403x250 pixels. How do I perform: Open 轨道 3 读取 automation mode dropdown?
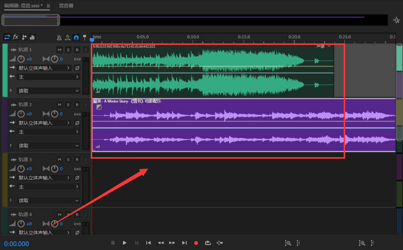pyautogui.click(x=48, y=201)
